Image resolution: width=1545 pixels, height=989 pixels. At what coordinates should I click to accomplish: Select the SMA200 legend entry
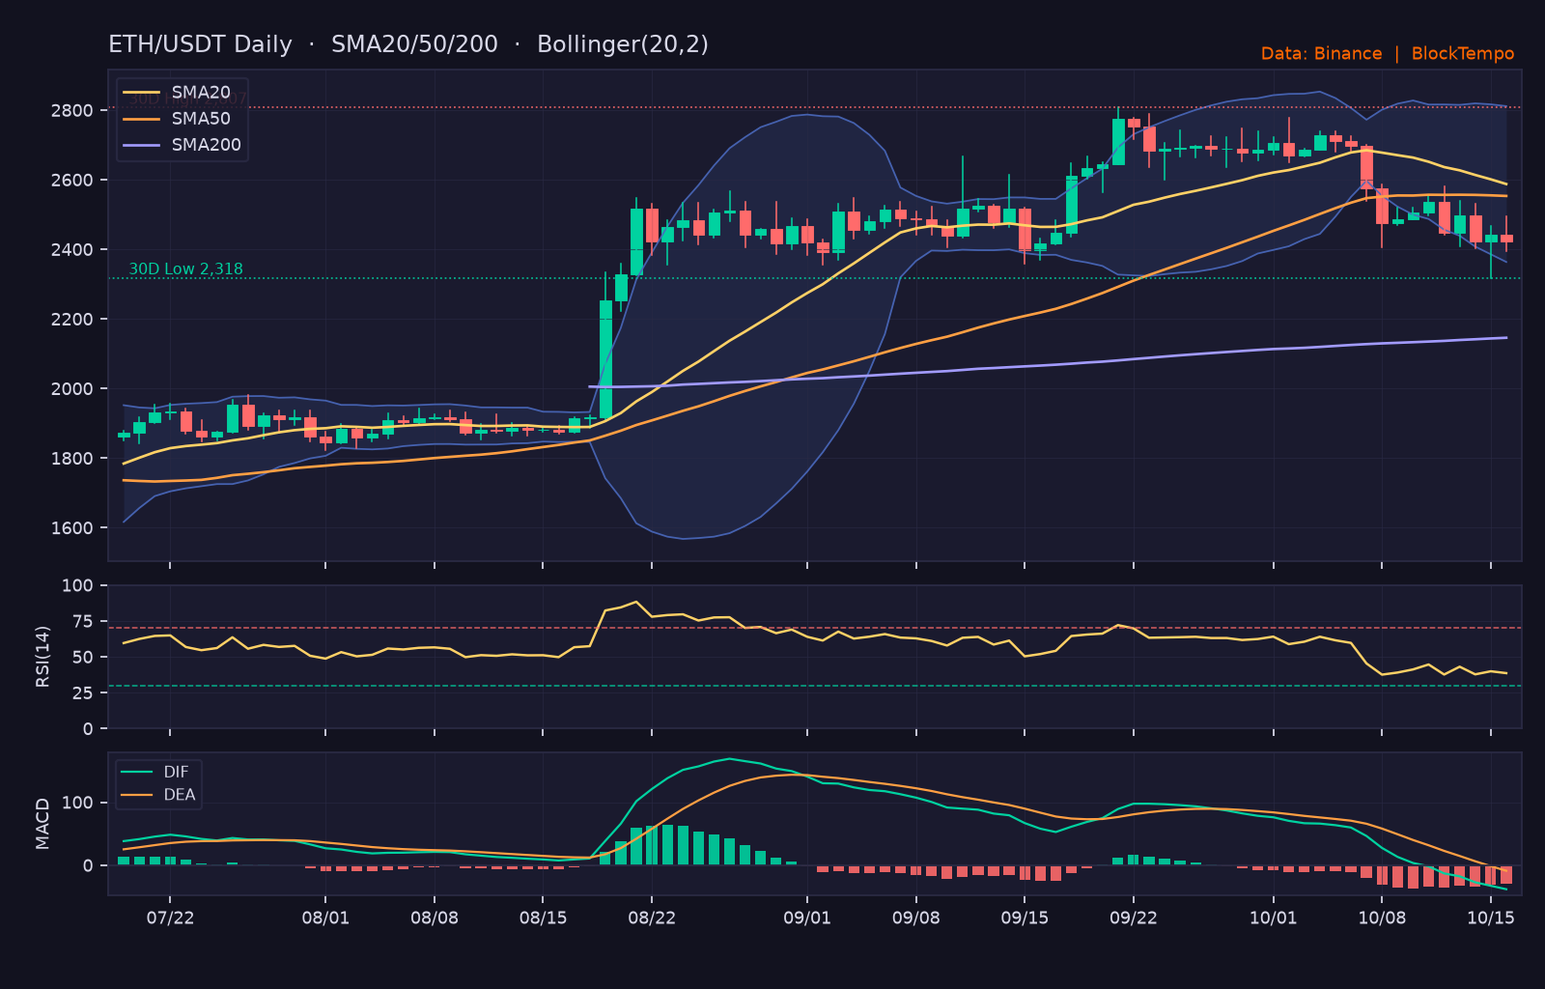[183, 145]
